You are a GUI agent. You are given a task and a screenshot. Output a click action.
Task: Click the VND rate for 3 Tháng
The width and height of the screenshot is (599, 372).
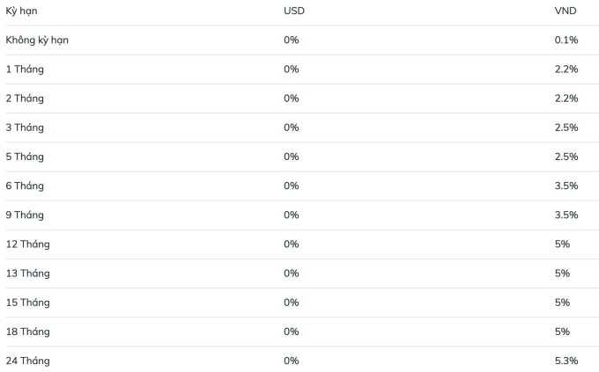click(x=566, y=128)
